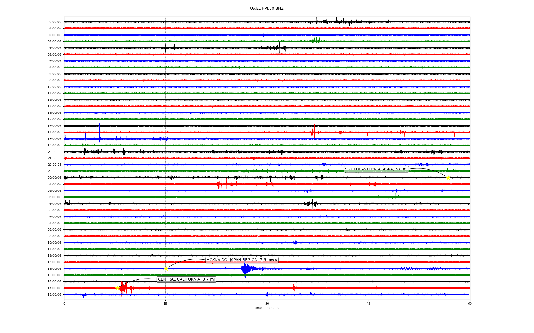The image size is (534, 333).
Task: Click the bottommost 18:00:06 time label
Action: tap(54, 294)
